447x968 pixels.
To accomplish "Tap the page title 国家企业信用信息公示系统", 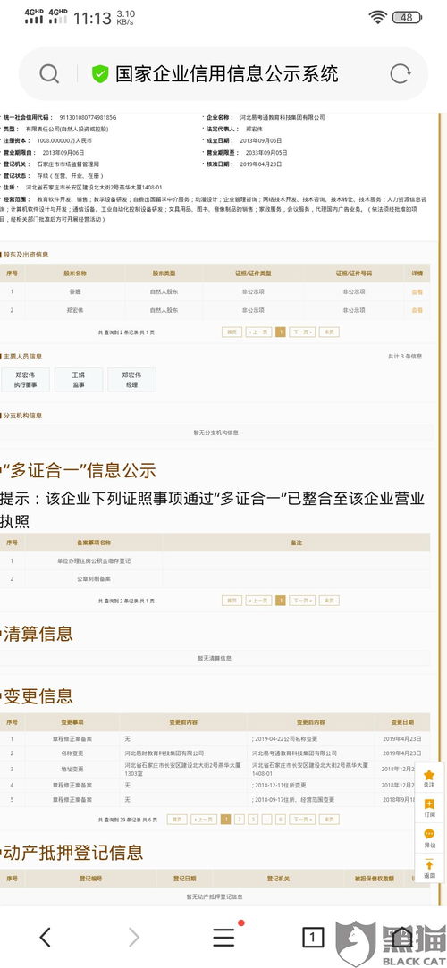I will [226, 74].
